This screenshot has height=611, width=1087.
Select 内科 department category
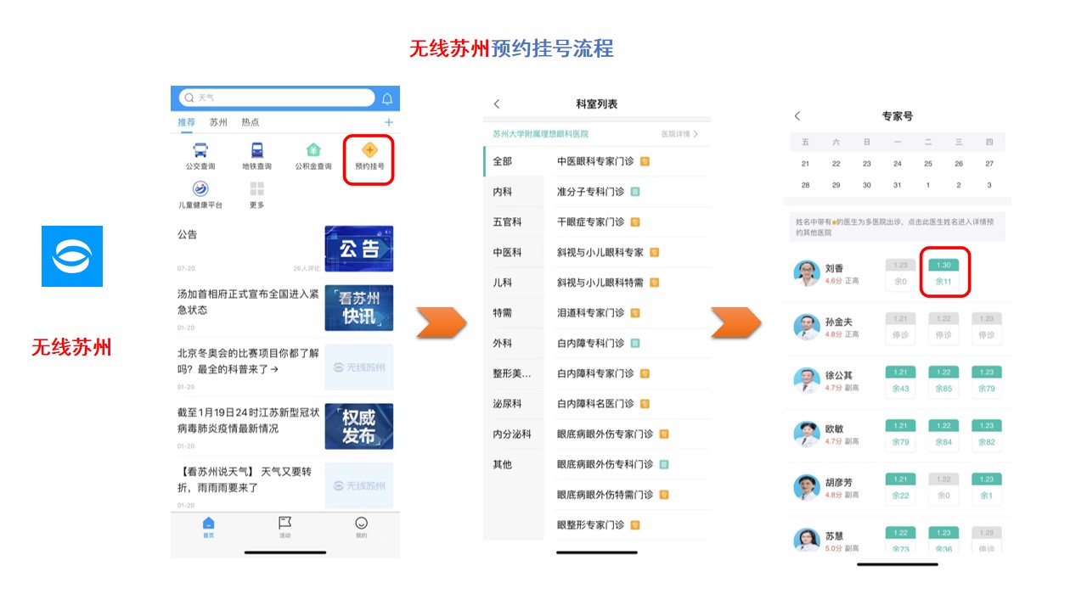513,192
